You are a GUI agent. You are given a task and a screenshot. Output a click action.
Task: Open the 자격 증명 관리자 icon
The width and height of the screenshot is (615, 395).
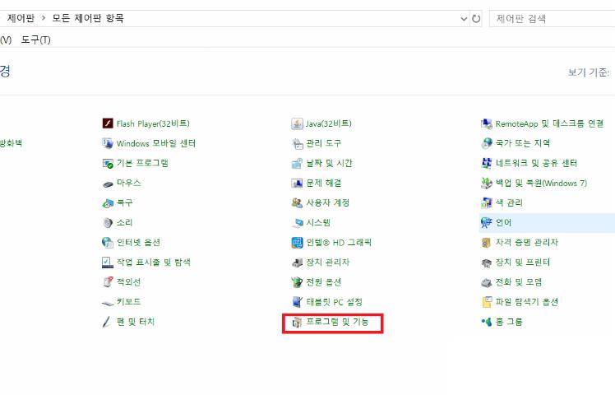(x=487, y=243)
